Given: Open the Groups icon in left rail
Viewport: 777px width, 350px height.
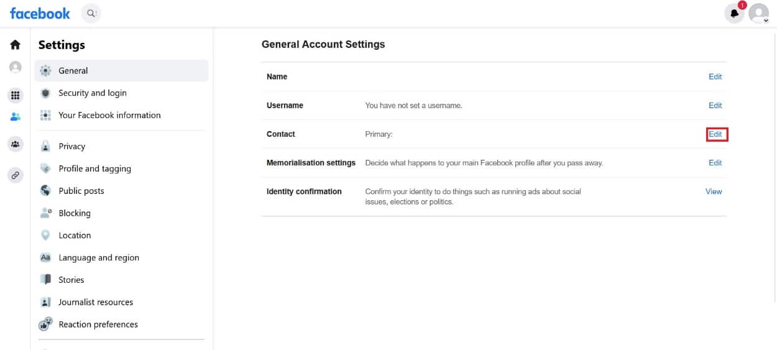Looking at the screenshot, I should coord(16,144).
